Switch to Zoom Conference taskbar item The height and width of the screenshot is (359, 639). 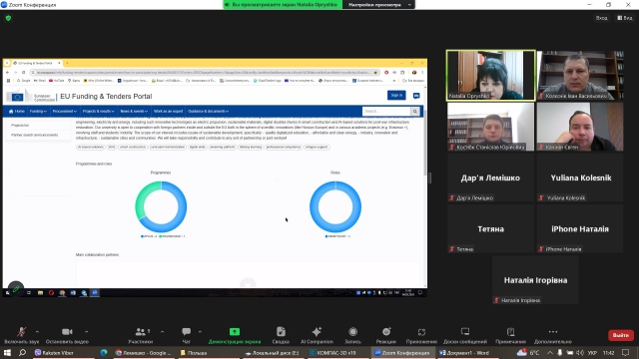pos(402,352)
